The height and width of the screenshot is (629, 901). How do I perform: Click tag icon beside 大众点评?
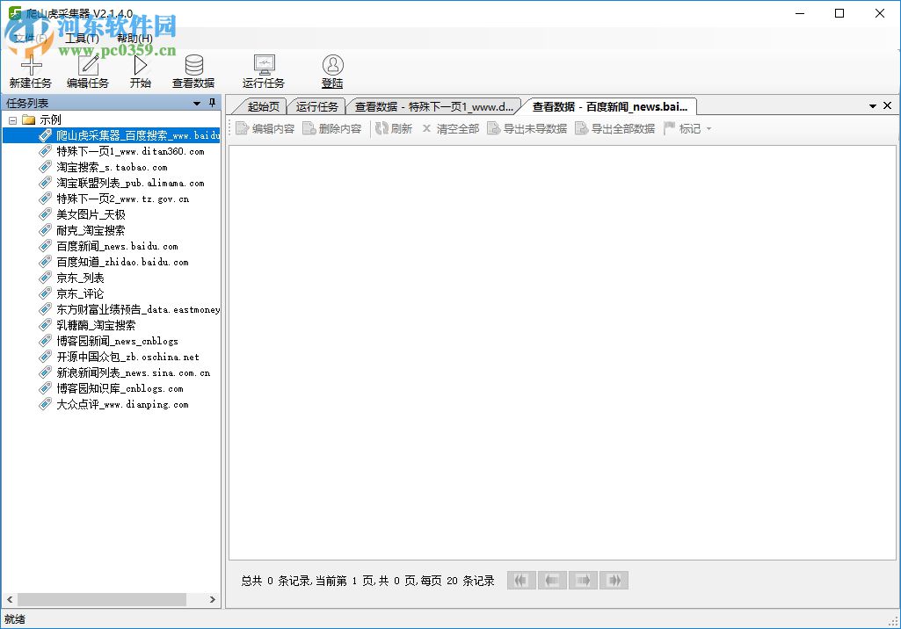[x=46, y=404]
